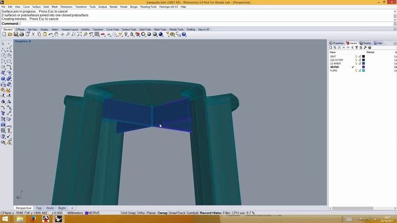Click the Cut scissors icon
Image resolution: width=397 pixels, height=223 pixels.
coord(33,35)
